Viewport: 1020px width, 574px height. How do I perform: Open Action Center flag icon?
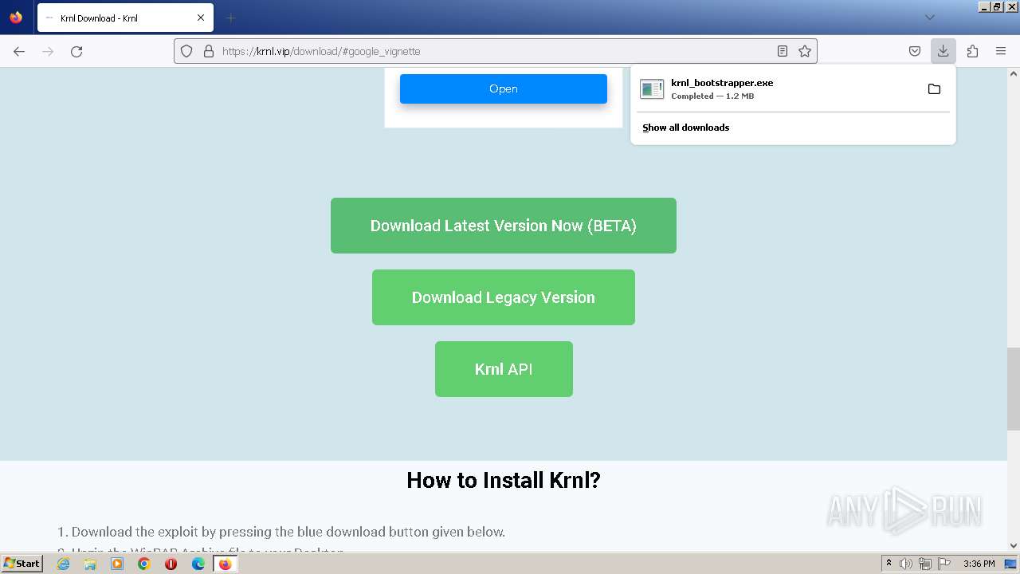[943, 564]
